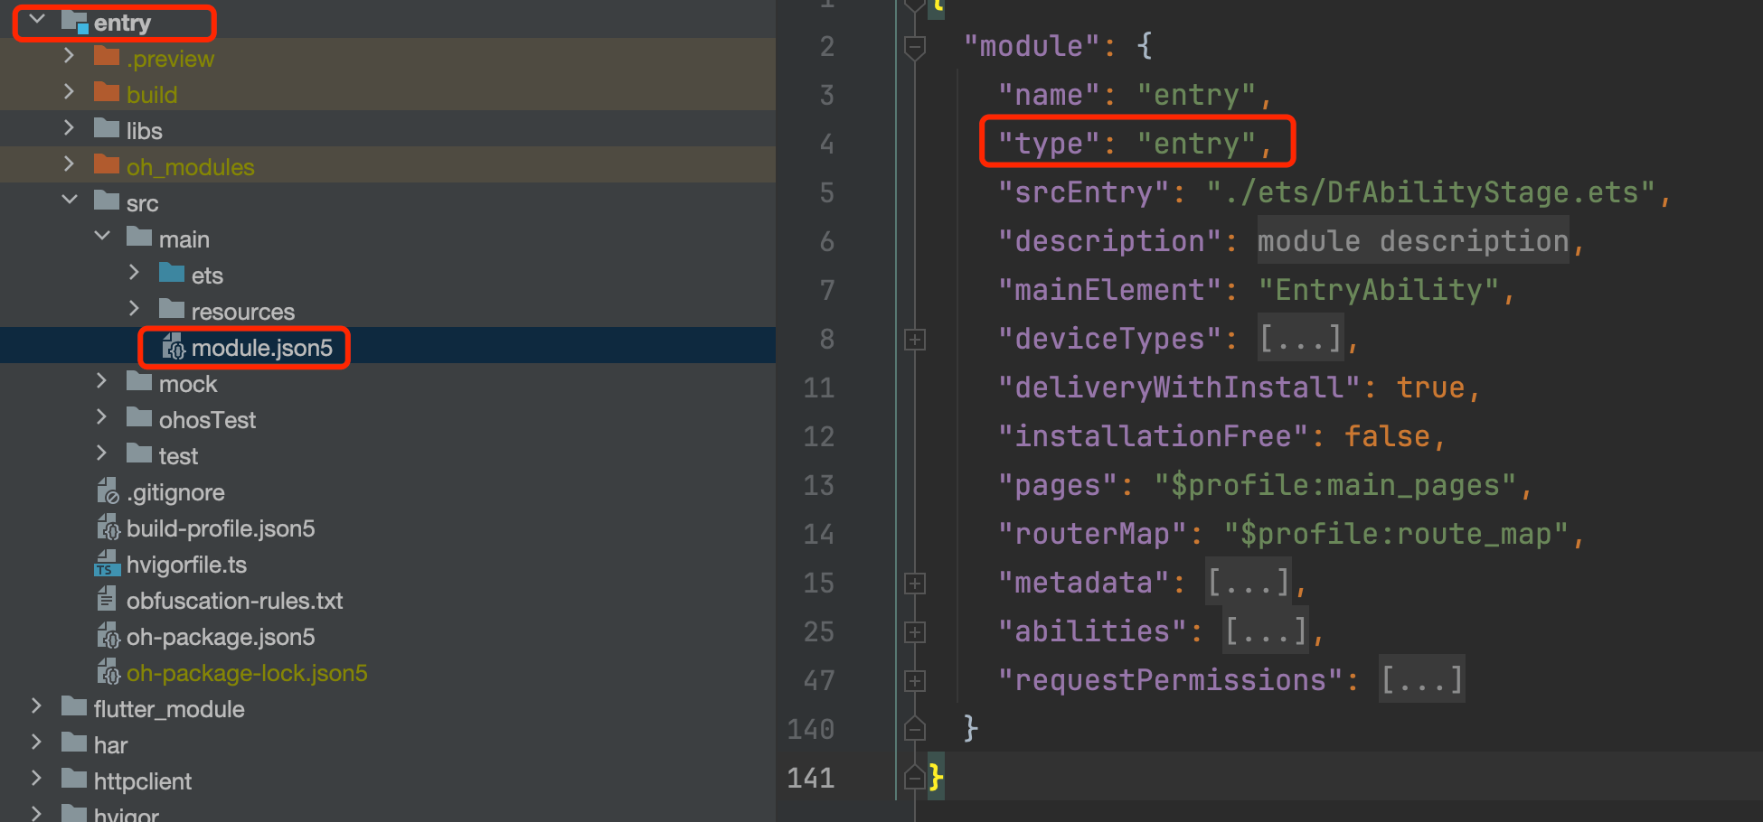This screenshot has width=1763, height=822.
Task: Click the hvigorfile.ts TypeScript file icon
Action: coord(108,565)
